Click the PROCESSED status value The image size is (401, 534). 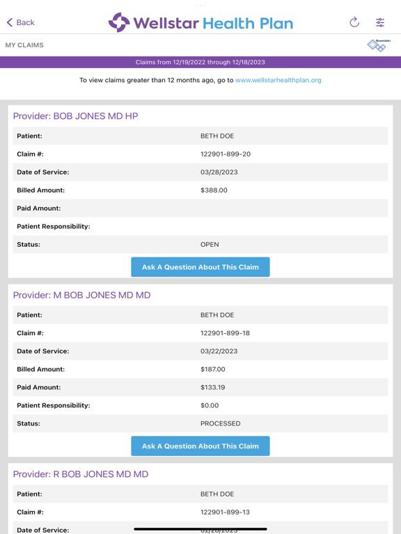[x=220, y=423]
